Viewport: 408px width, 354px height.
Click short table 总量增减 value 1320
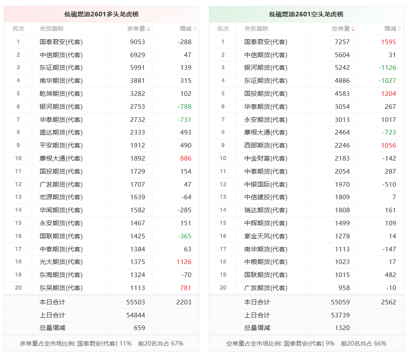(342, 328)
